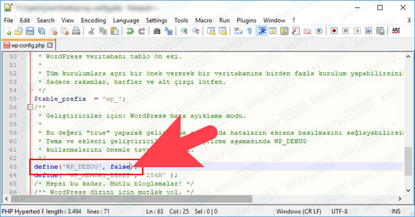
Task: Open the Language menu
Action: click(126, 20)
